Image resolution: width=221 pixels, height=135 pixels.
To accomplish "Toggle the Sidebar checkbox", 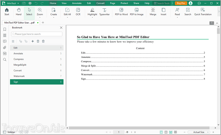I will [x=5, y=132].
